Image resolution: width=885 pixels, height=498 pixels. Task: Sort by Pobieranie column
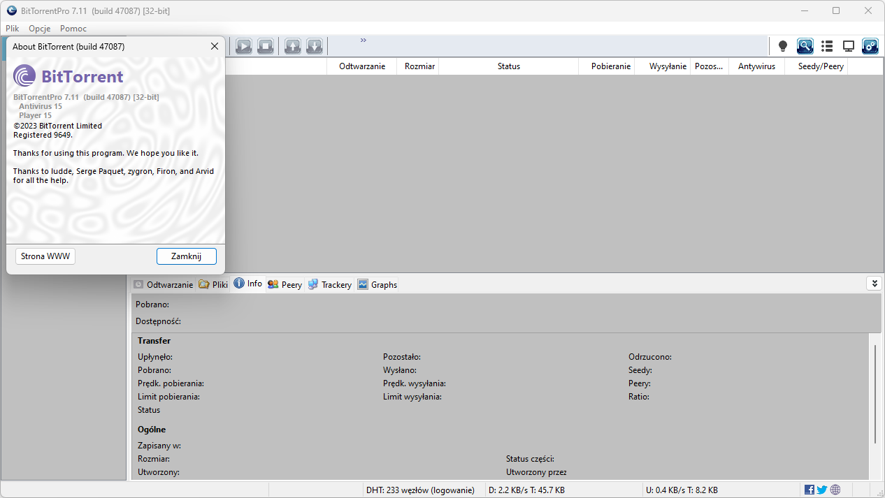pos(607,66)
